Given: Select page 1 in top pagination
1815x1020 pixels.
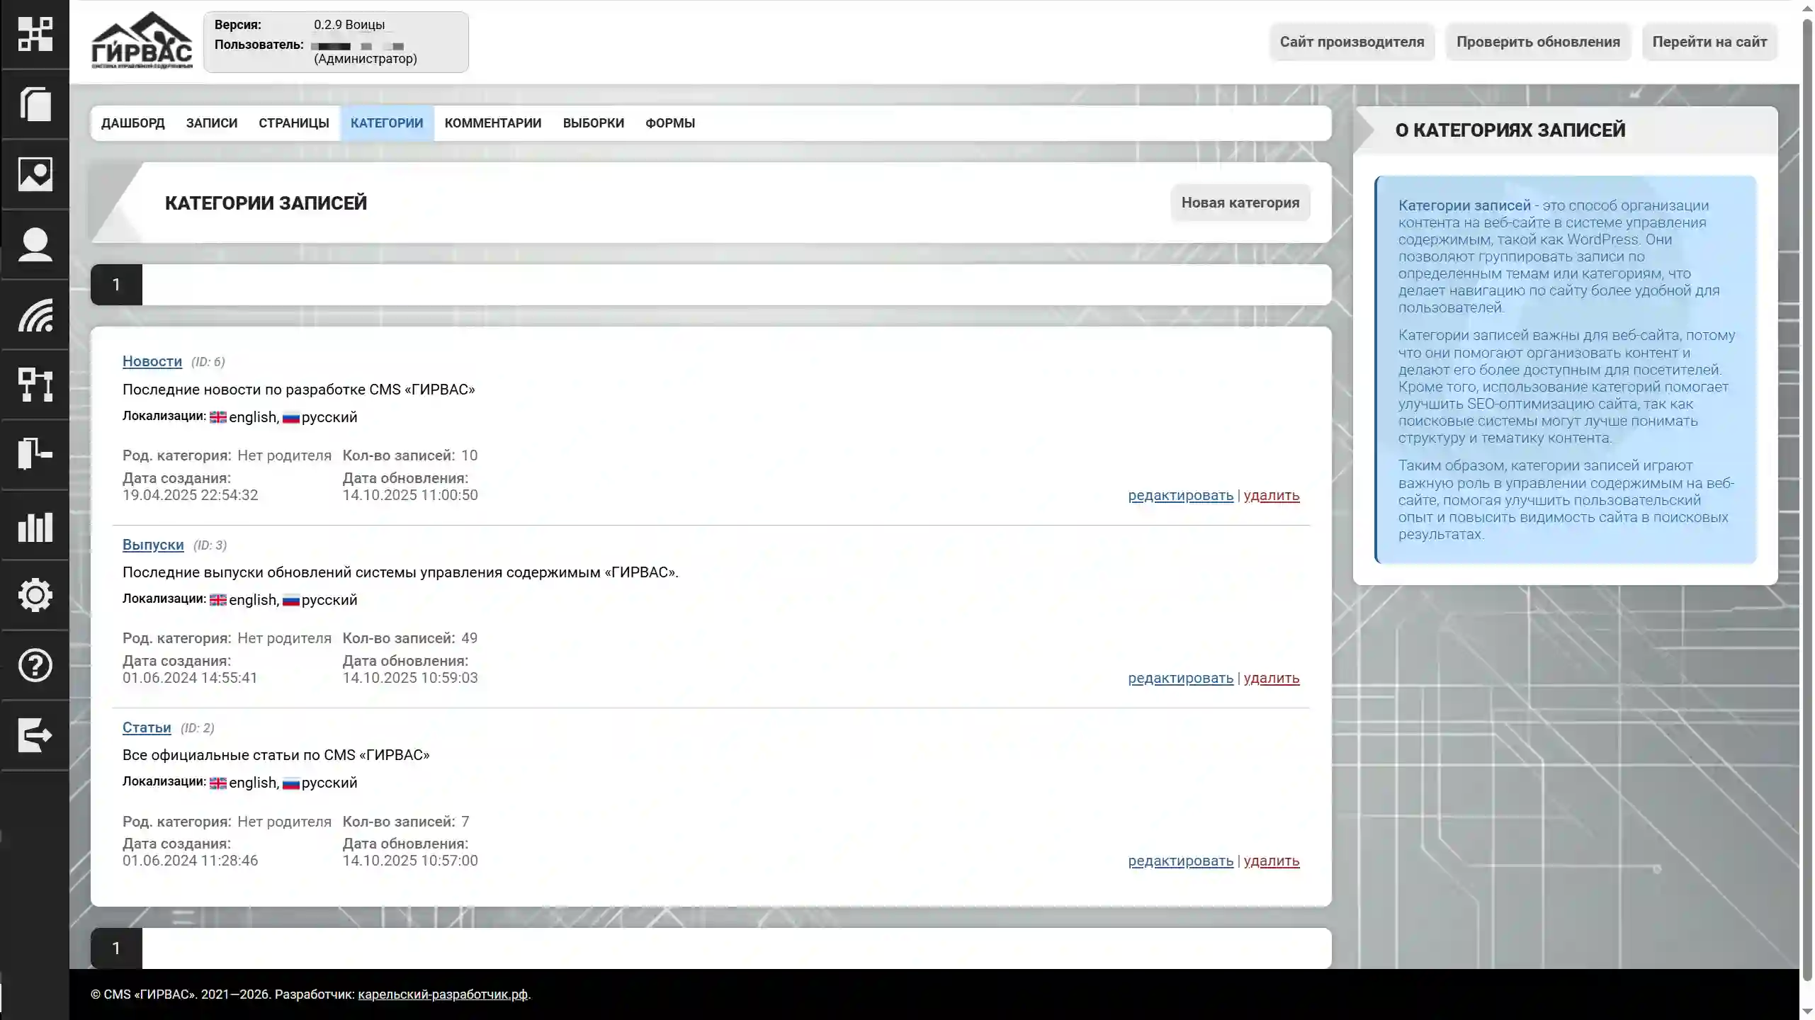Looking at the screenshot, I should 116,285.
